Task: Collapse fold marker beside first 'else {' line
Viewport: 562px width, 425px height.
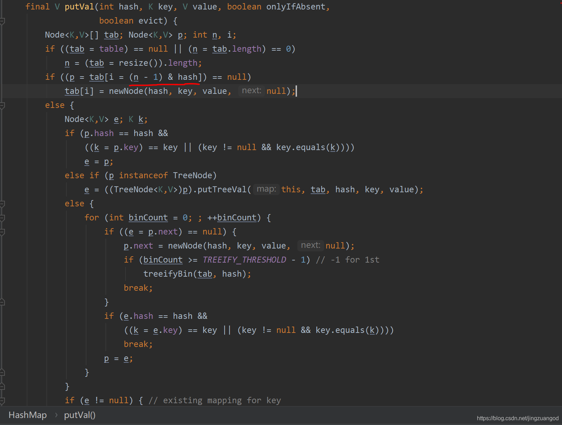Action: (2, 105)
